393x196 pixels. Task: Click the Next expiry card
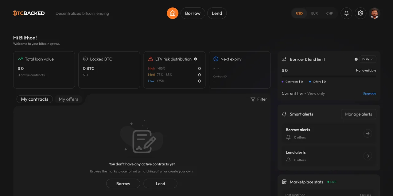pos(239,70)
